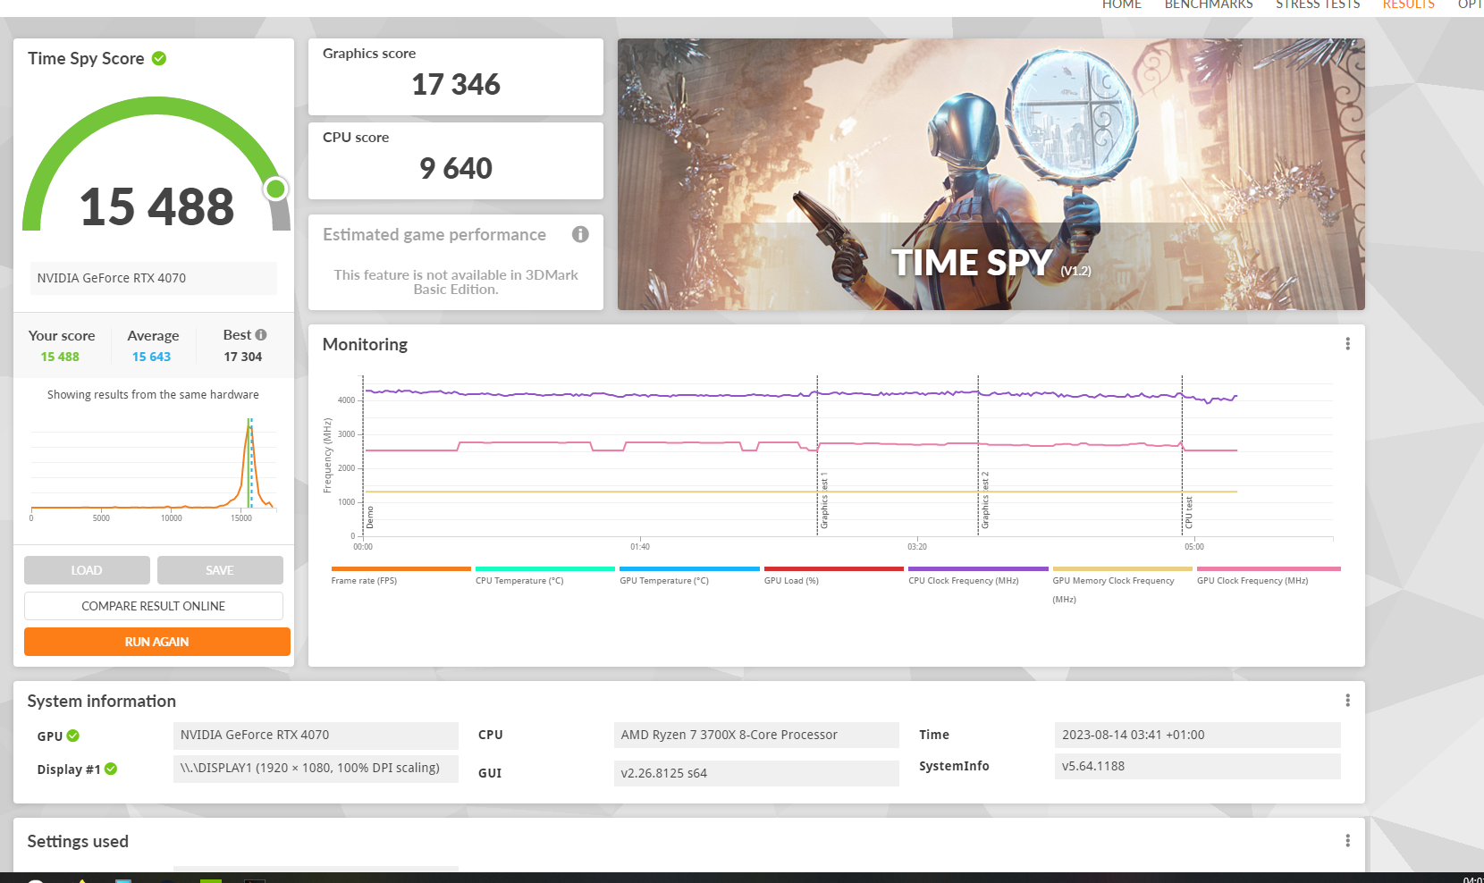
Task: Click the GPU field NVIDIA GeForce RTX 4070
Action: click(316, 736)
